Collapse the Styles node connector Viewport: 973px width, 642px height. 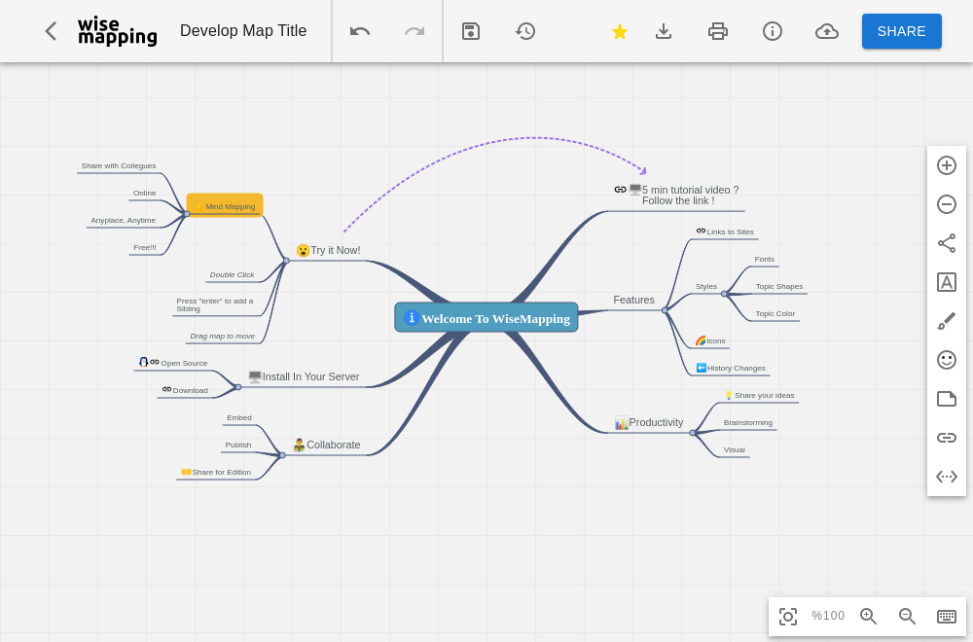pos(724,294)
